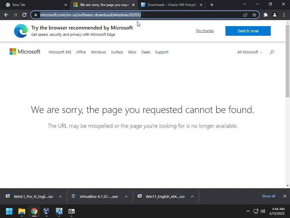Viewport: 290px width, 218px height.
Task: Click the volume speaker tray icon
Action: [x=263, y=211]
